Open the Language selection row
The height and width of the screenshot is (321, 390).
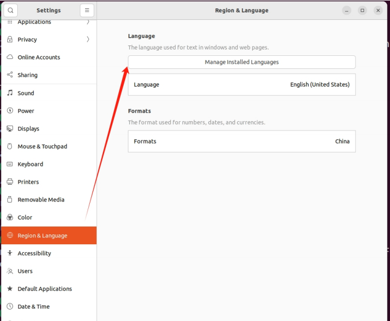(242, 85)
